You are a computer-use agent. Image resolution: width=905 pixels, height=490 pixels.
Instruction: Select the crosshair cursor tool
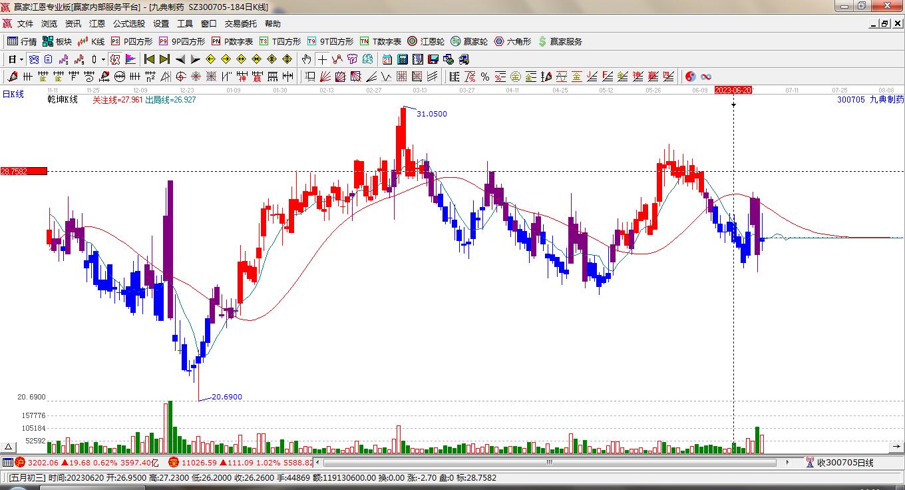coord(322,59)
